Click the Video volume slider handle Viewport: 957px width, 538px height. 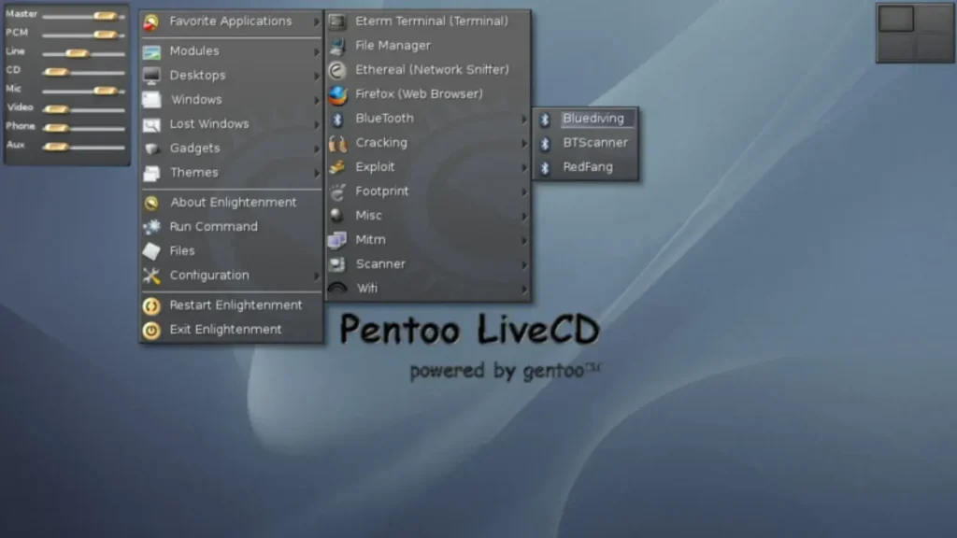(56, 110)
